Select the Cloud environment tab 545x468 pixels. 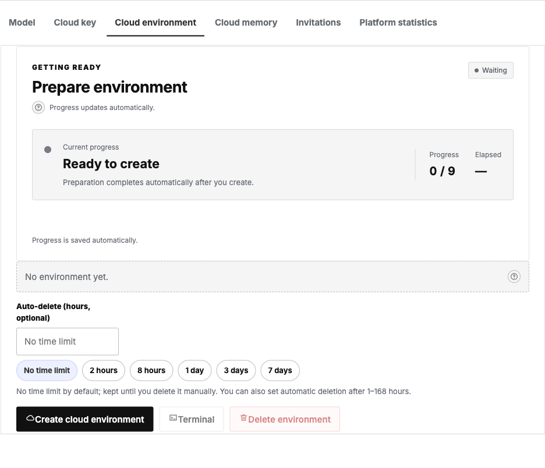point(155,23)
